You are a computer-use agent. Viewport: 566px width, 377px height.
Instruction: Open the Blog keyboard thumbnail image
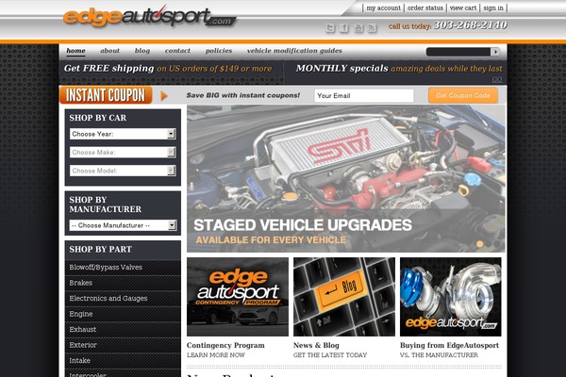344,297
